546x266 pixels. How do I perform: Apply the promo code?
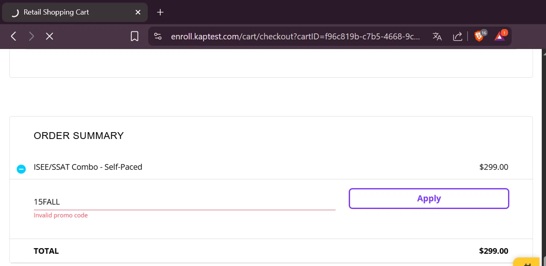(429, 199)
